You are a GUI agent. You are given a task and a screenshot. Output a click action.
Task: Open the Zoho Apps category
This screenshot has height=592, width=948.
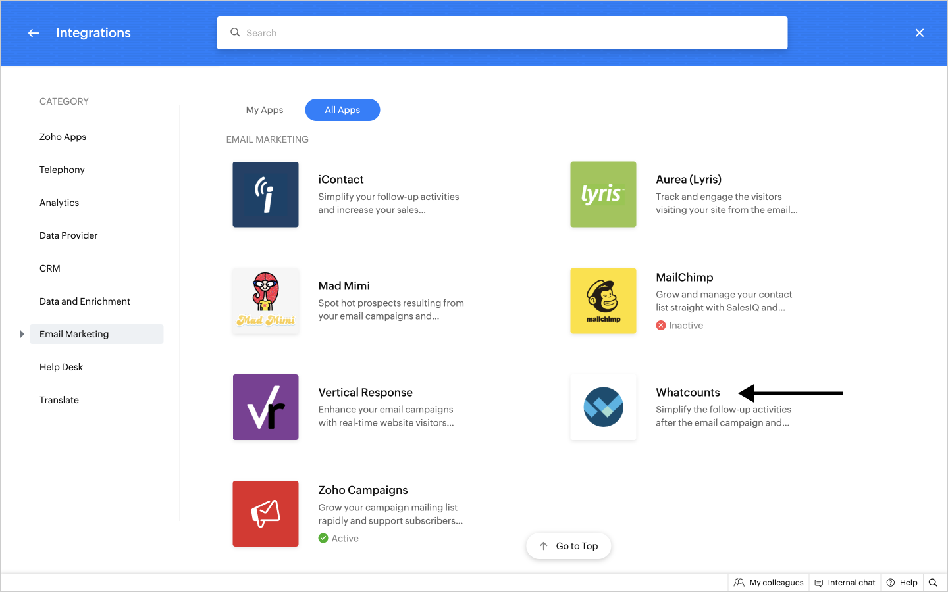click(63, 137)
